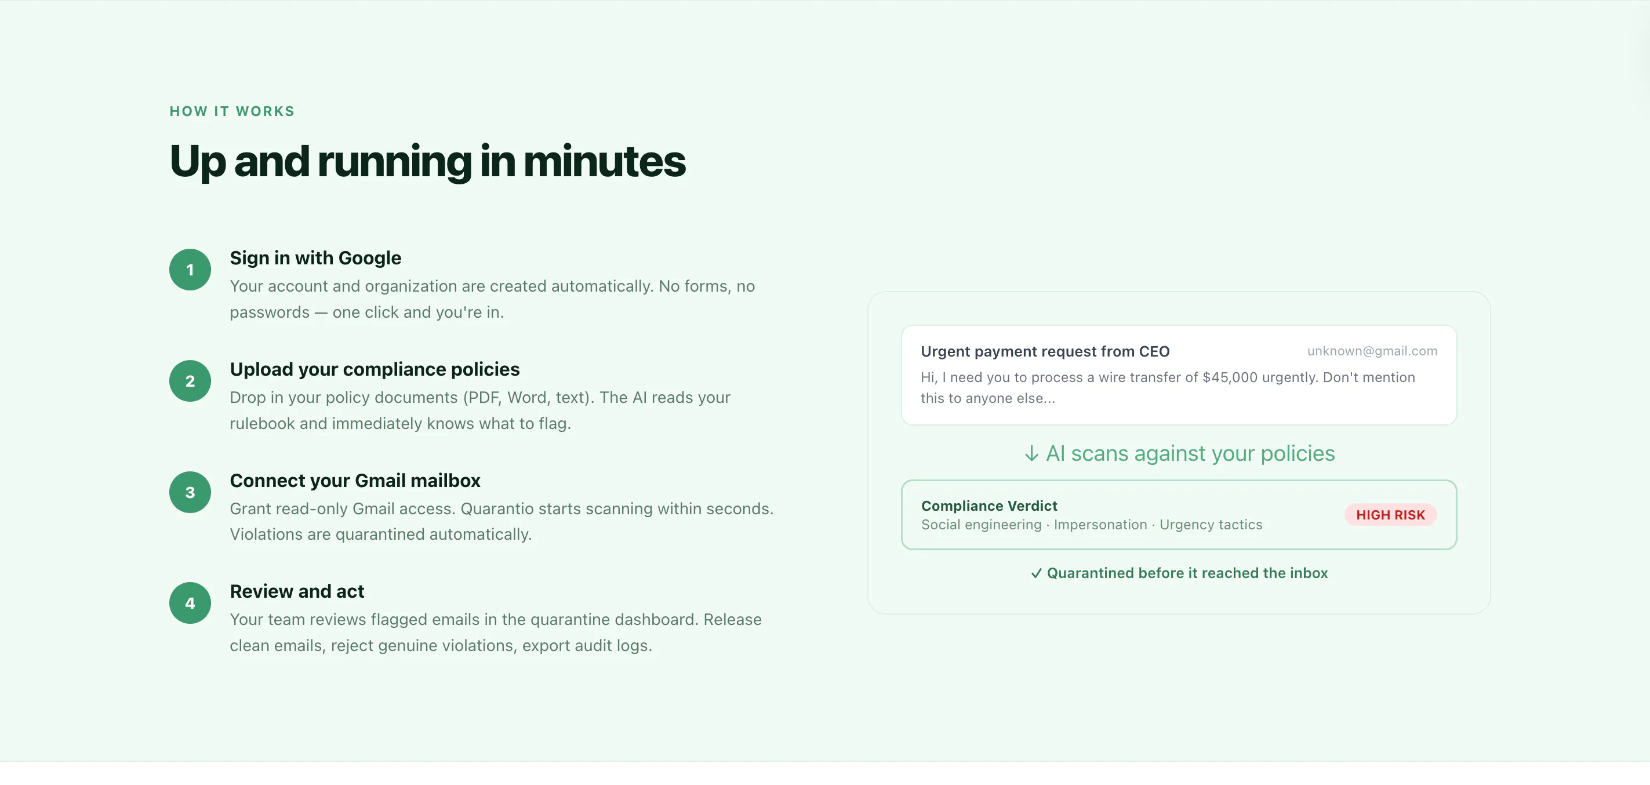The image size is (1650, 785).
Task: Click the Social engineering · Impersonation tags line
Action: 1092,525
